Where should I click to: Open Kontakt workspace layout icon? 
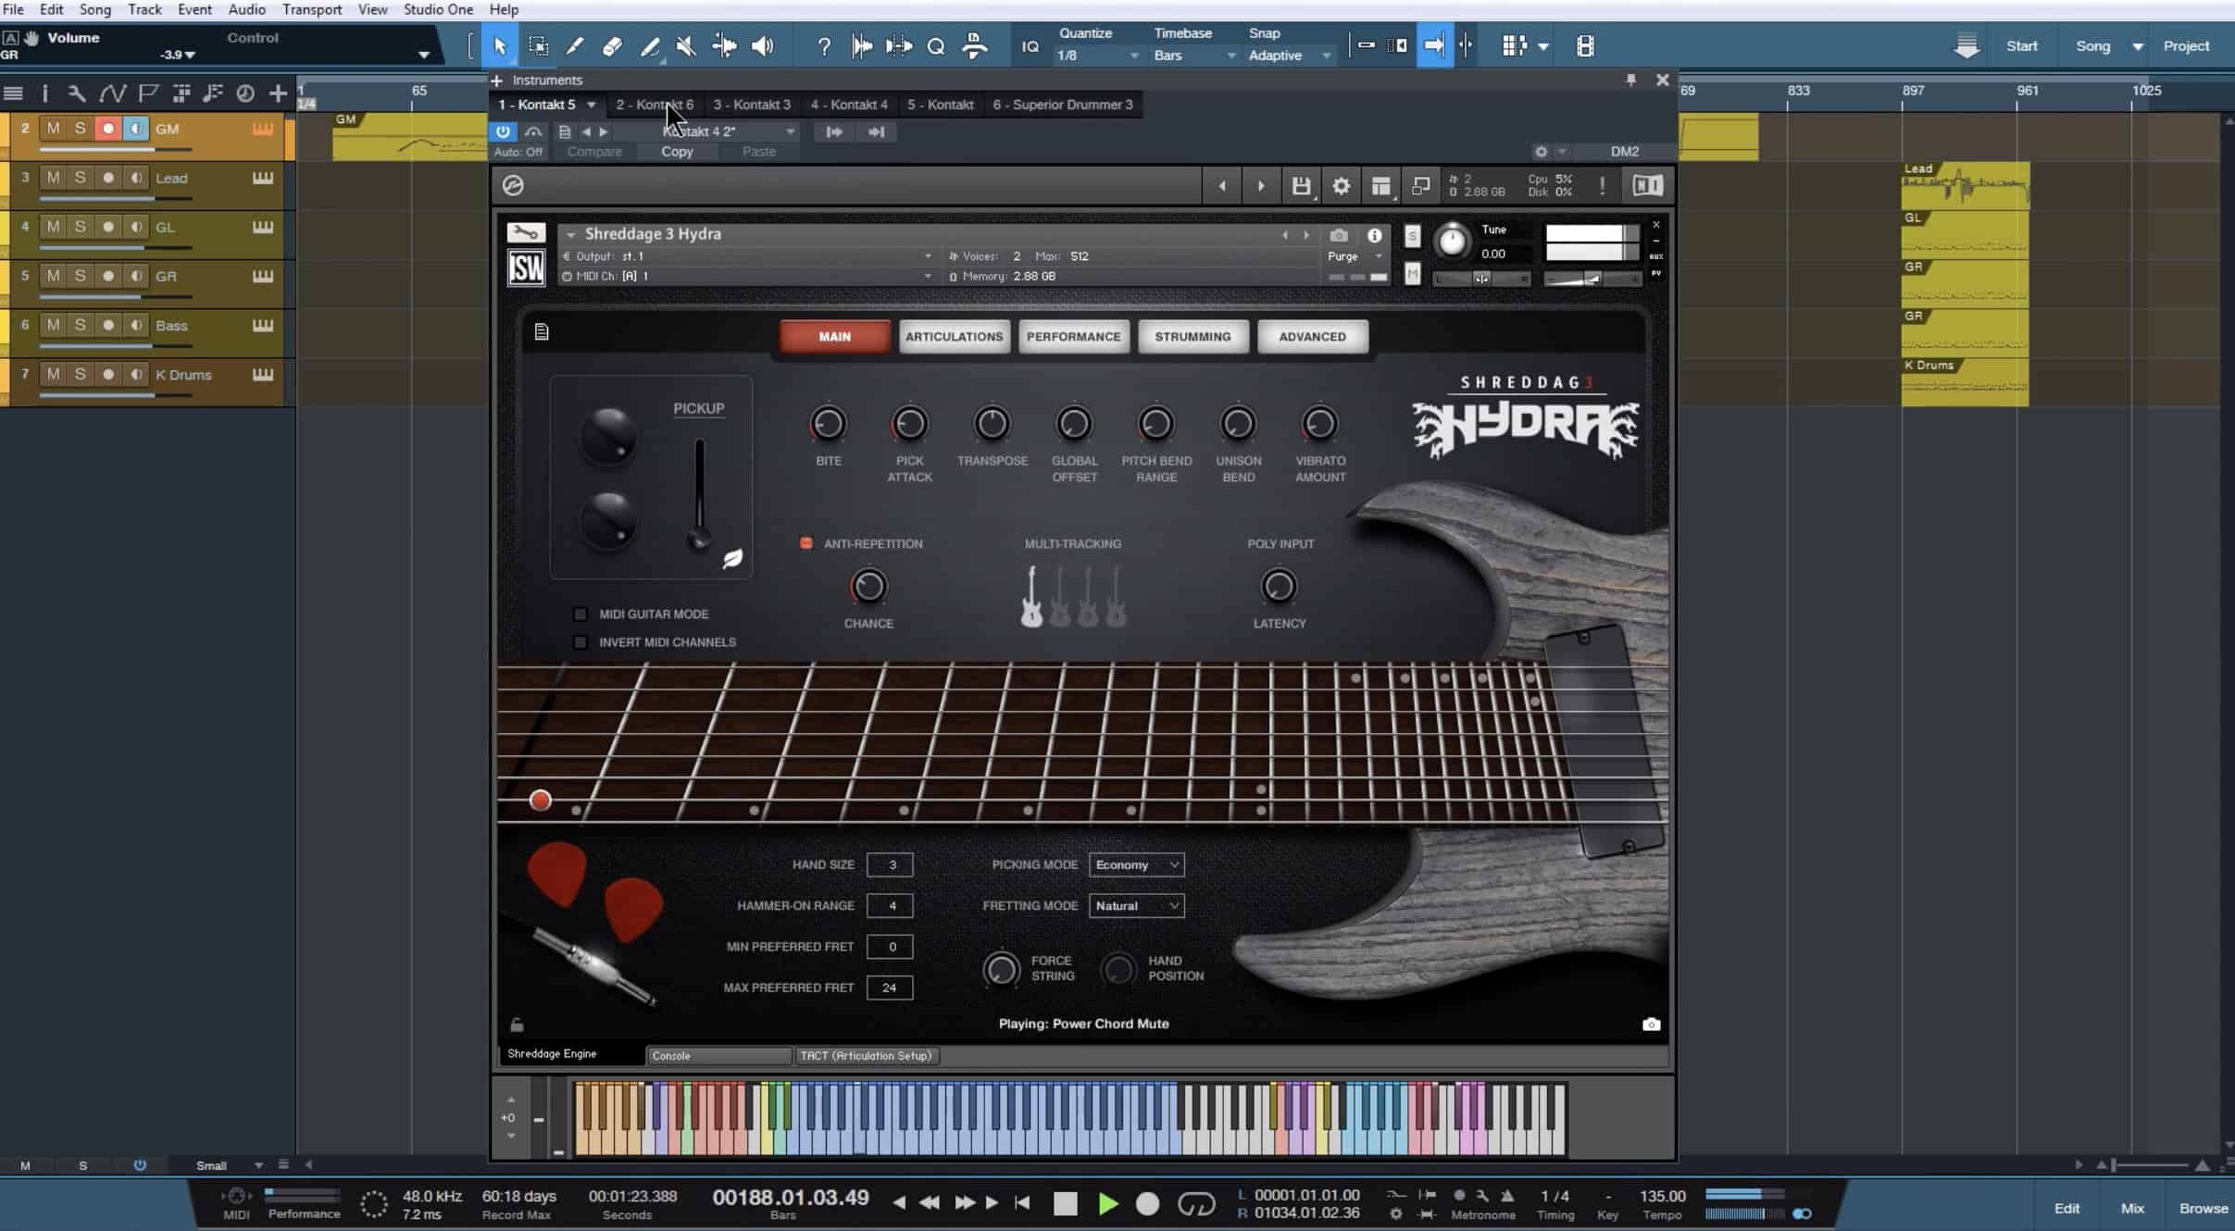[1380, 186]
